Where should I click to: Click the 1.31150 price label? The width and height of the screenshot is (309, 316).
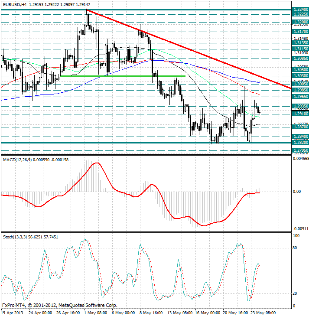click(300, 49)
